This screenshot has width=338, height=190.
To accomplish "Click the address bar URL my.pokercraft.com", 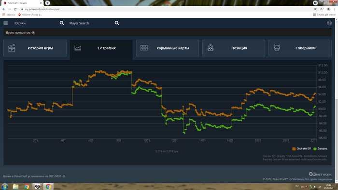I will (42, 9).
